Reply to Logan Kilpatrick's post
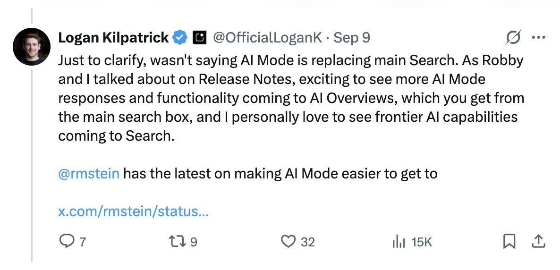This screenshot has height=270, width=560. (x=66, y=242)
